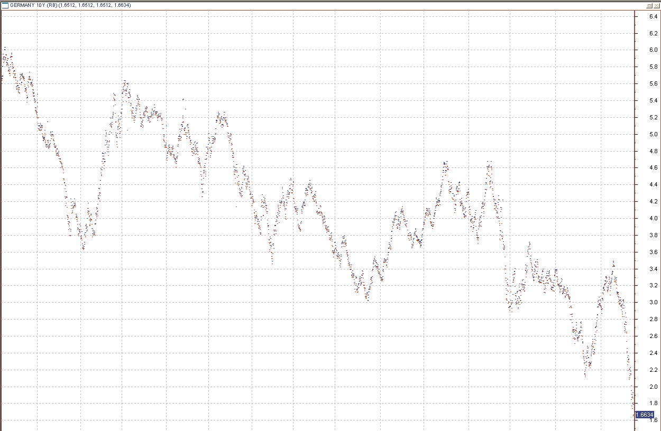Select the 1.6634 current price marker

[x=644, y=415]
